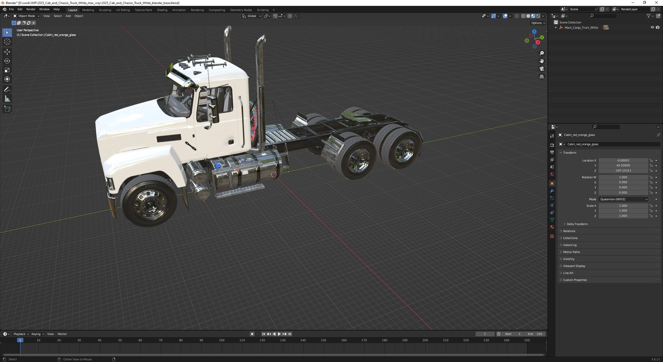Open the Object Mode dropdown
Viewport: 663px width, 362px height.
click(26, 16)
